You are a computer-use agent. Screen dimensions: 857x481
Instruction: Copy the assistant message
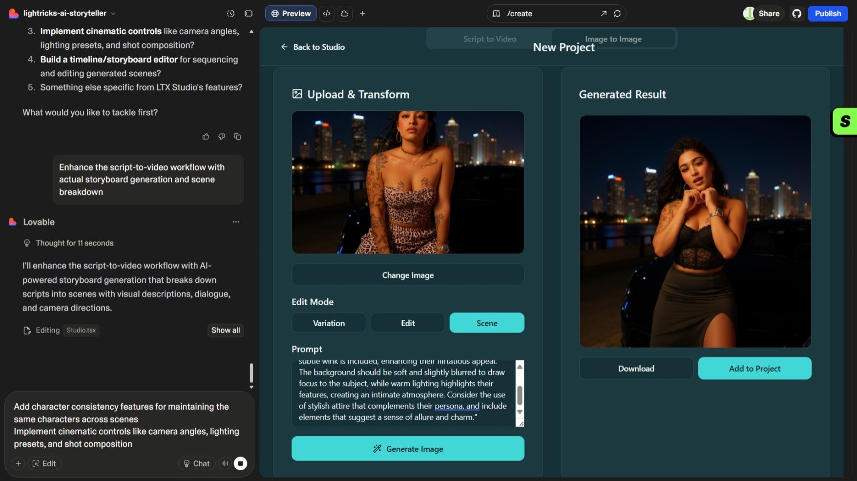(x=237, y=137)
